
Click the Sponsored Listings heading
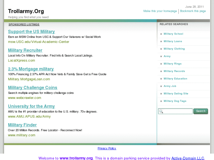(x=24, y=24)
